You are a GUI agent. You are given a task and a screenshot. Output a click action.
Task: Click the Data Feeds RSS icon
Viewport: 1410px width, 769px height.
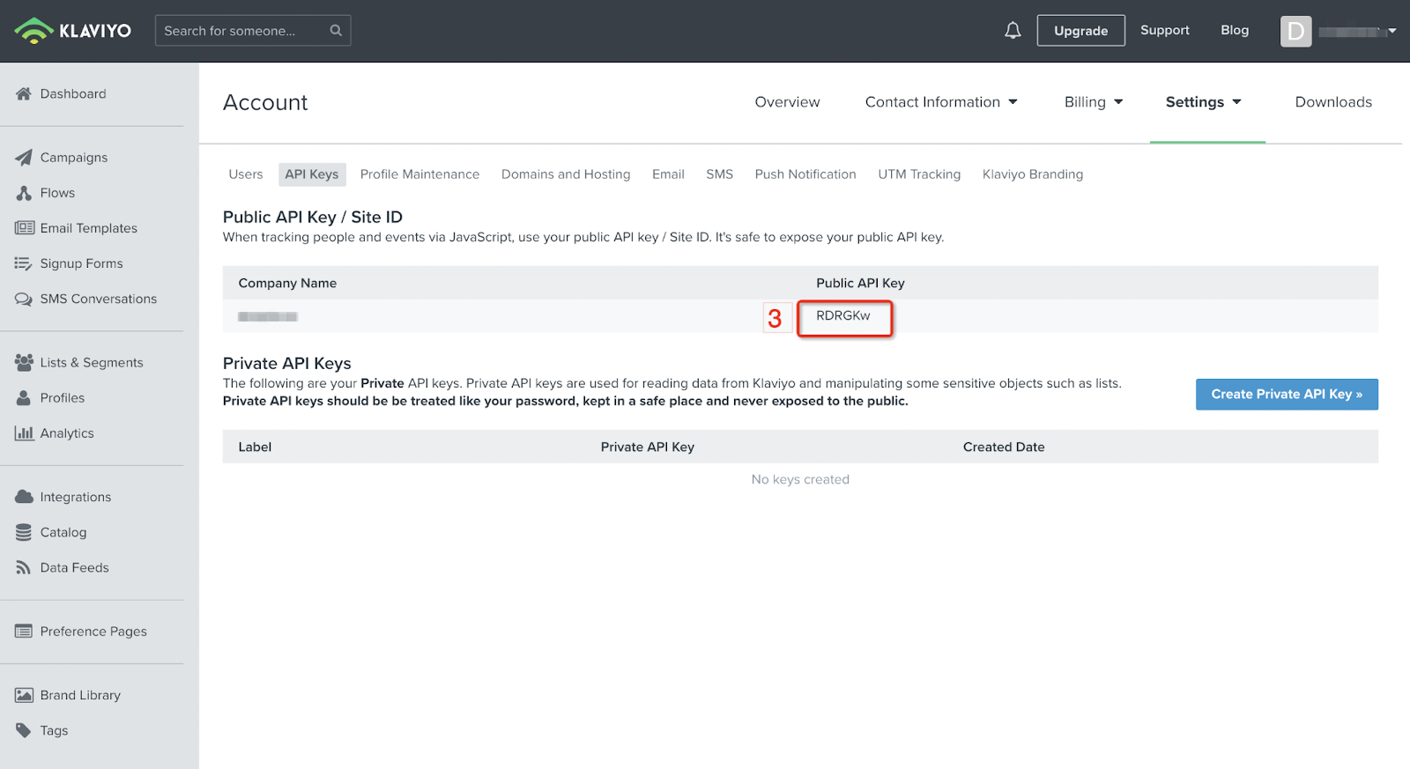coord(24,568)
